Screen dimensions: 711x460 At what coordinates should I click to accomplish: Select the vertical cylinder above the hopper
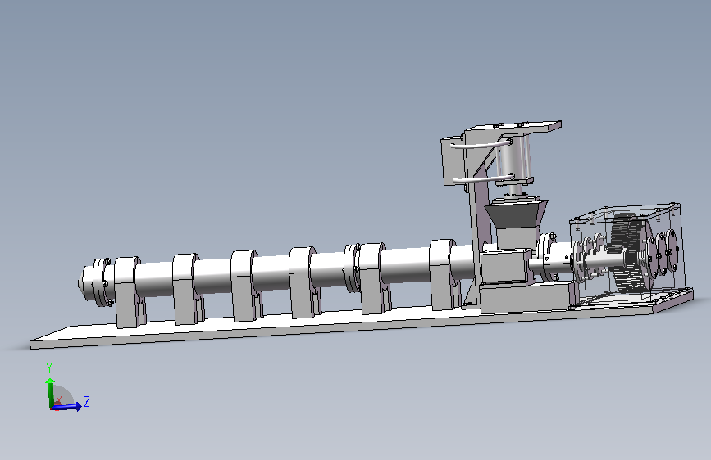pos(513,160)
